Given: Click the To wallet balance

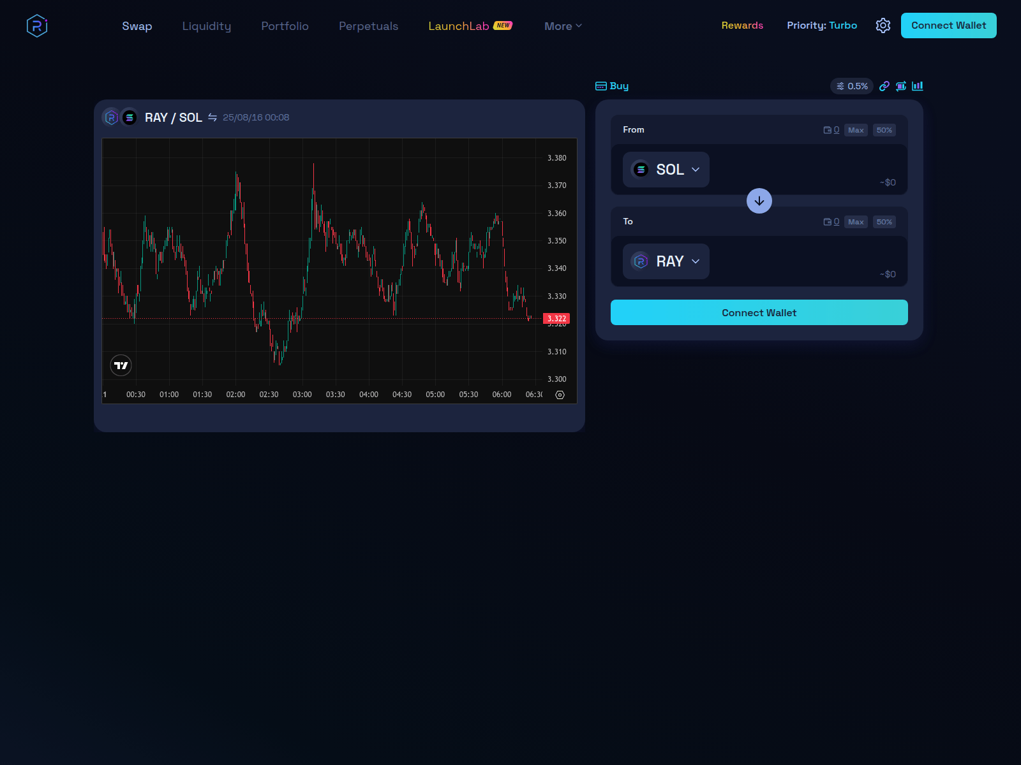Looking at the screenshot, I should click(x=831, y=222).
